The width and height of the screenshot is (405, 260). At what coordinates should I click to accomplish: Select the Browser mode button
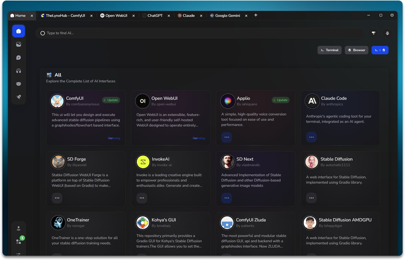tap(357, 50)
